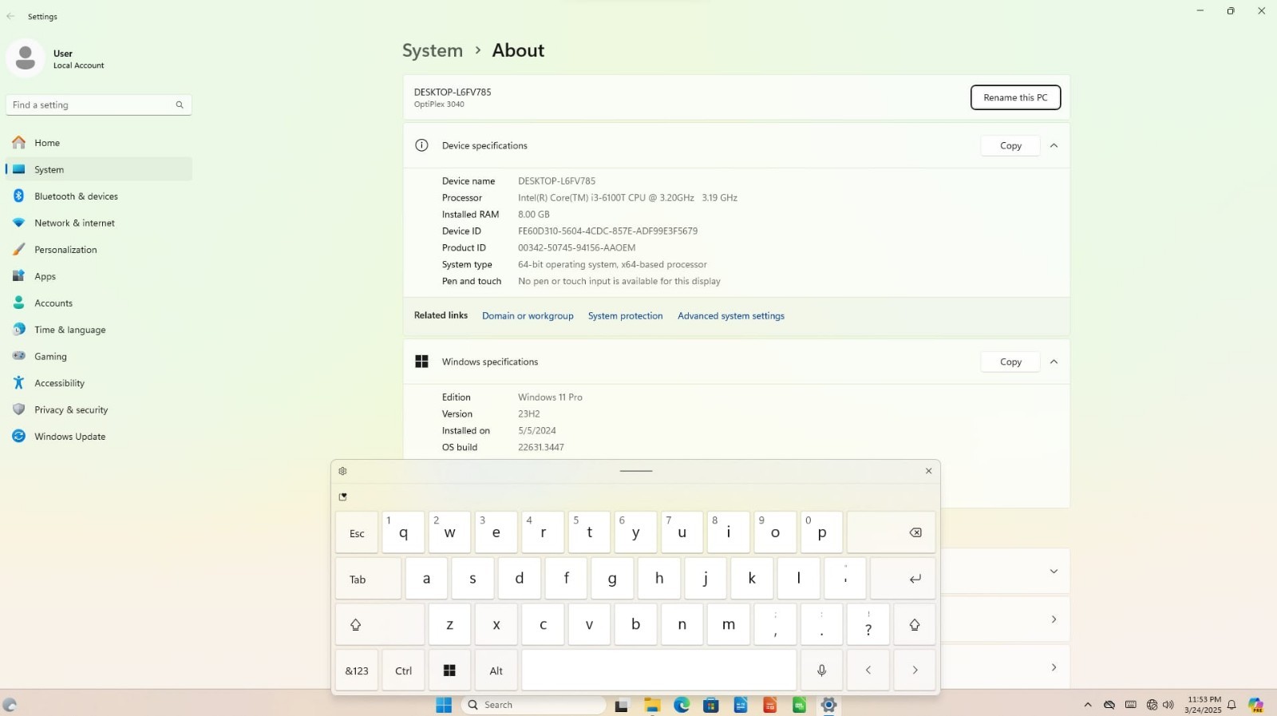Open the volume icon in system tray
1277x716 pixels.
point(1168,705)
